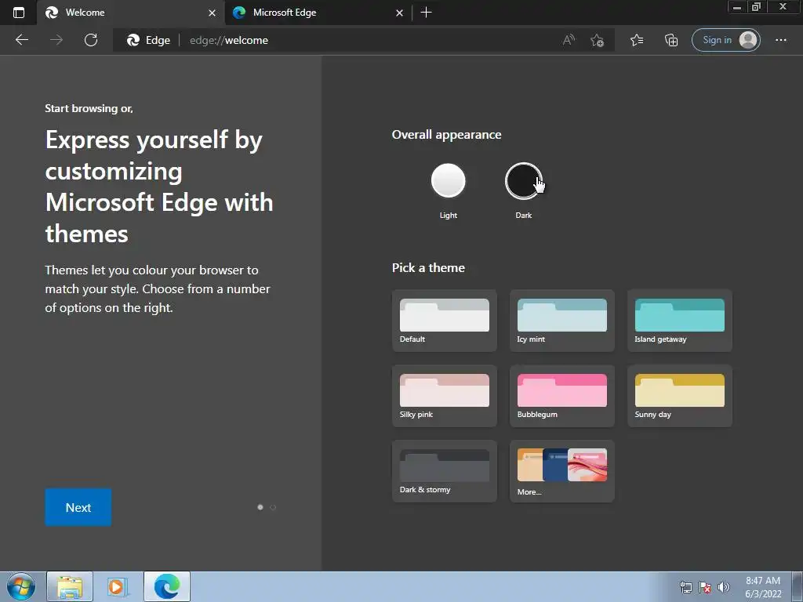
Task: Click the Show desktop strip next to the taskbar clock
Action: pyautogui.click(x=798, y=586)
